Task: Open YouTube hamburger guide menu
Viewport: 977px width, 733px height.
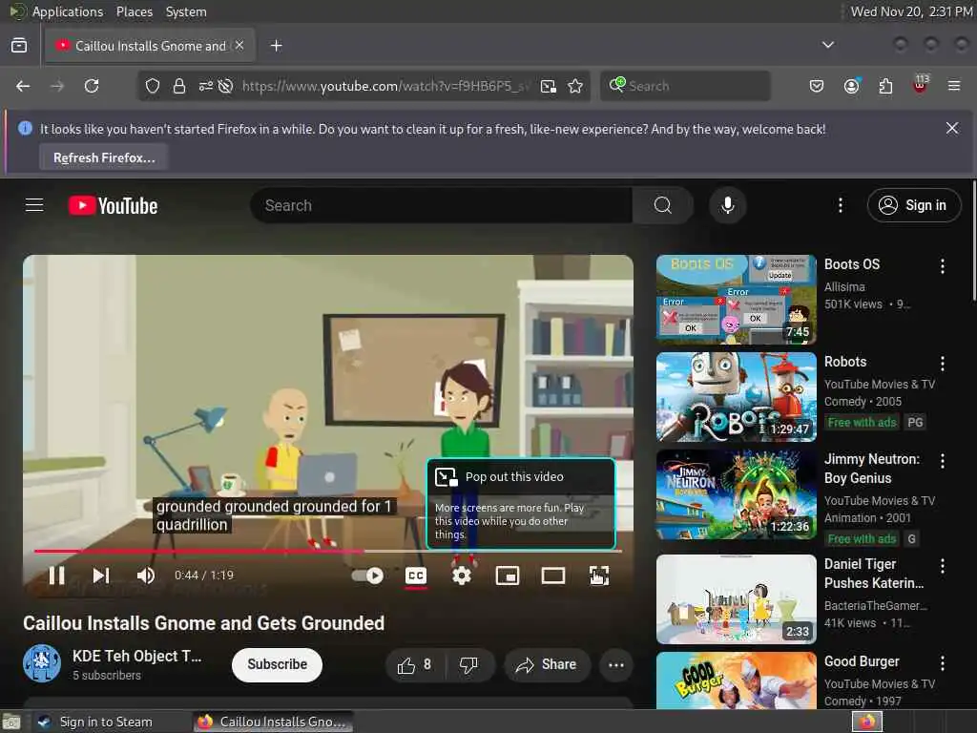Action: pos(34,205)
